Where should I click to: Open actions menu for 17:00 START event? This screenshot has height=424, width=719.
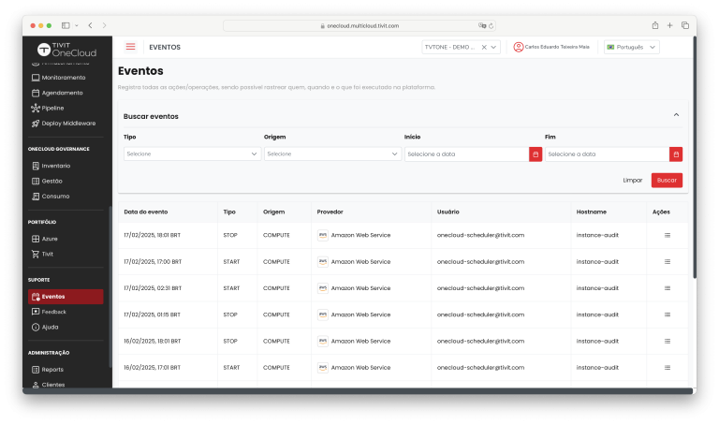click(668, 262)
